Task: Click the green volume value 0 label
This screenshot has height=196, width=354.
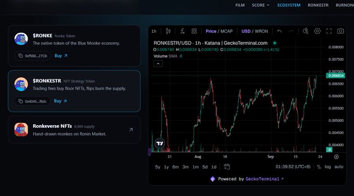Action: (x=330, y=150)
